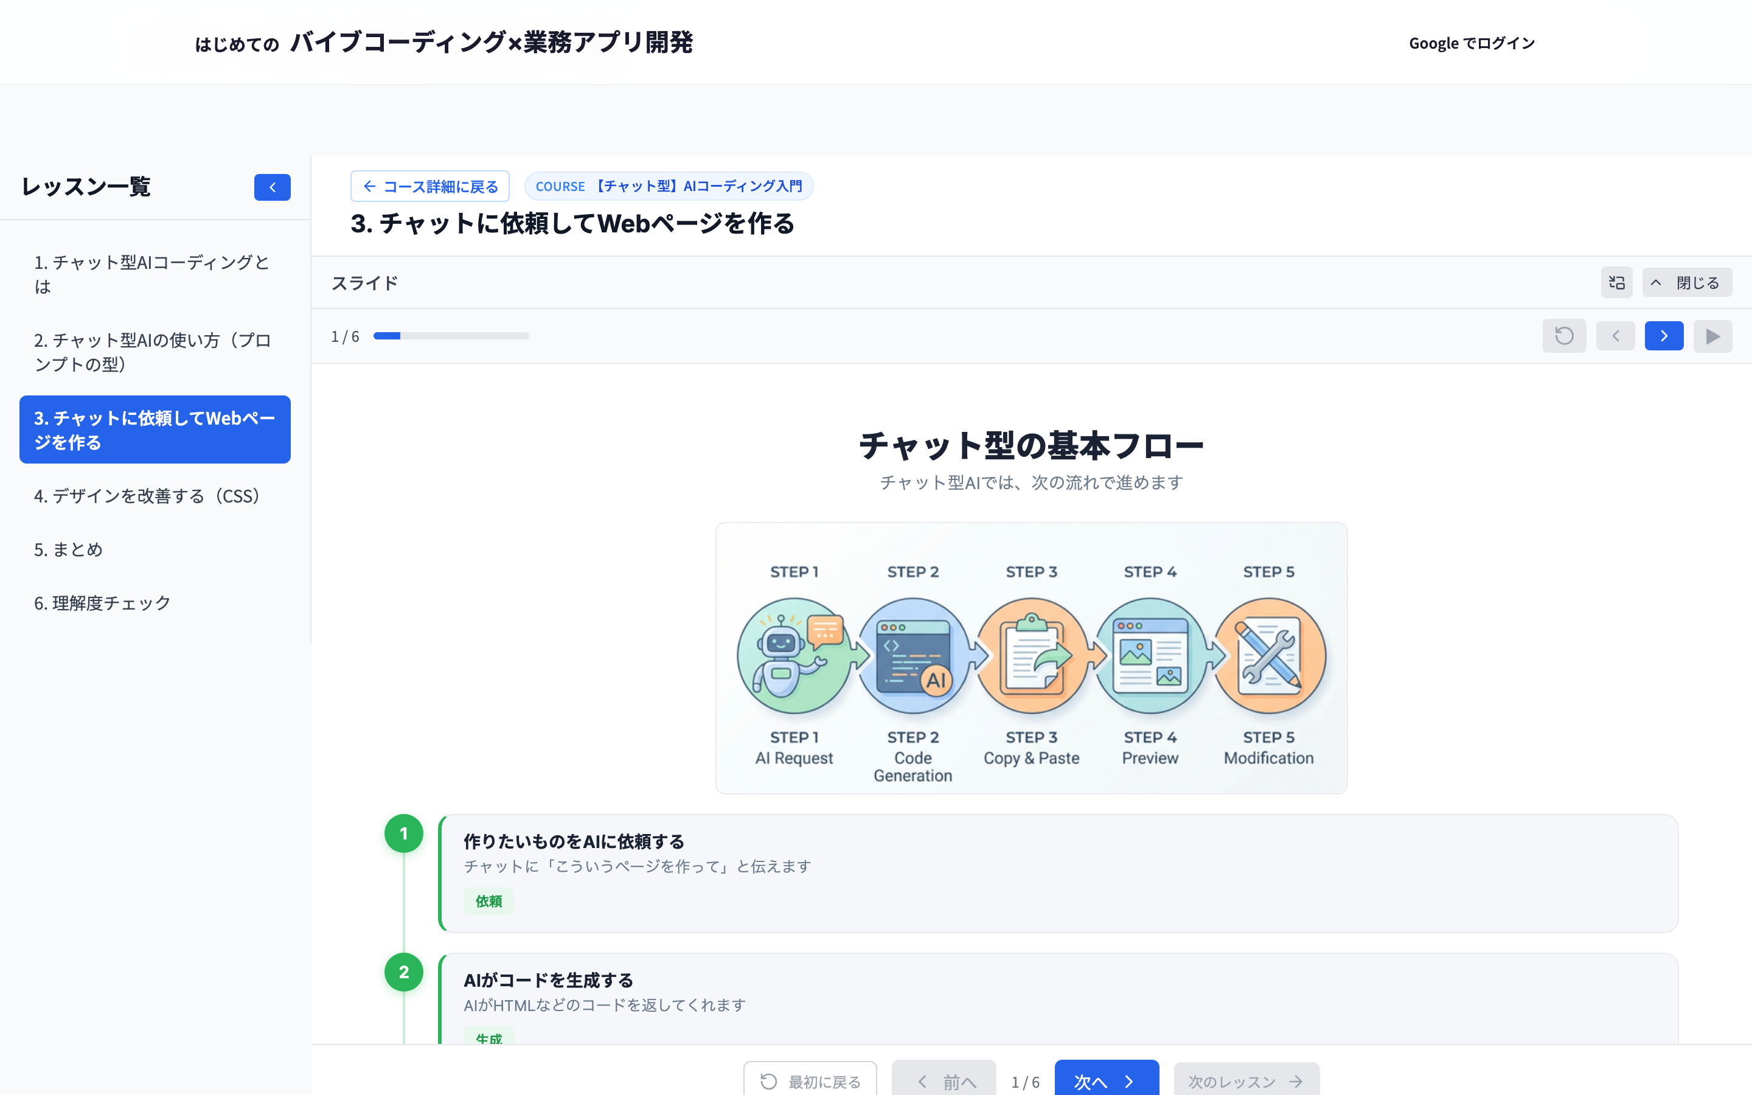Click the top 1 / 6 slide counter
Screen dimensions: 1752x1095
(x=346, y=336)
